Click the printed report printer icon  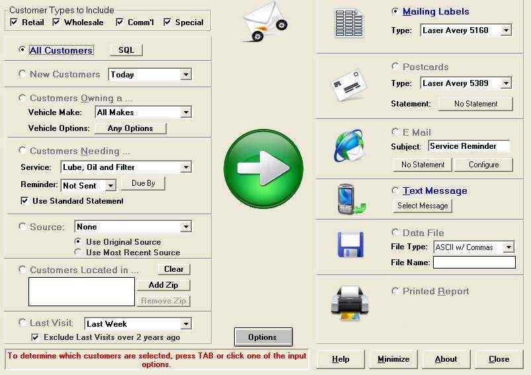click(348, 302)
